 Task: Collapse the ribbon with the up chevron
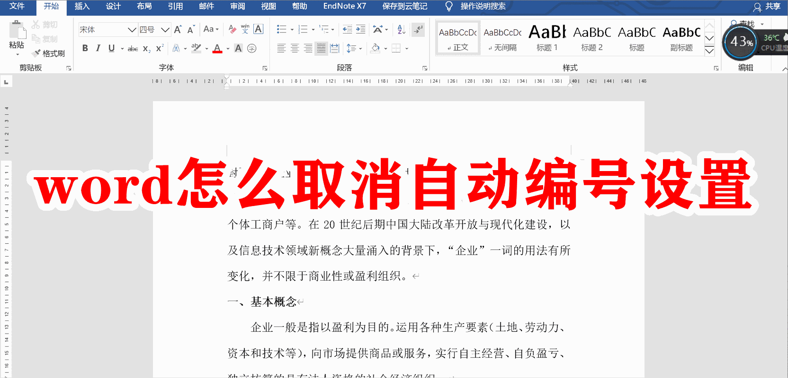pos(784,69)
